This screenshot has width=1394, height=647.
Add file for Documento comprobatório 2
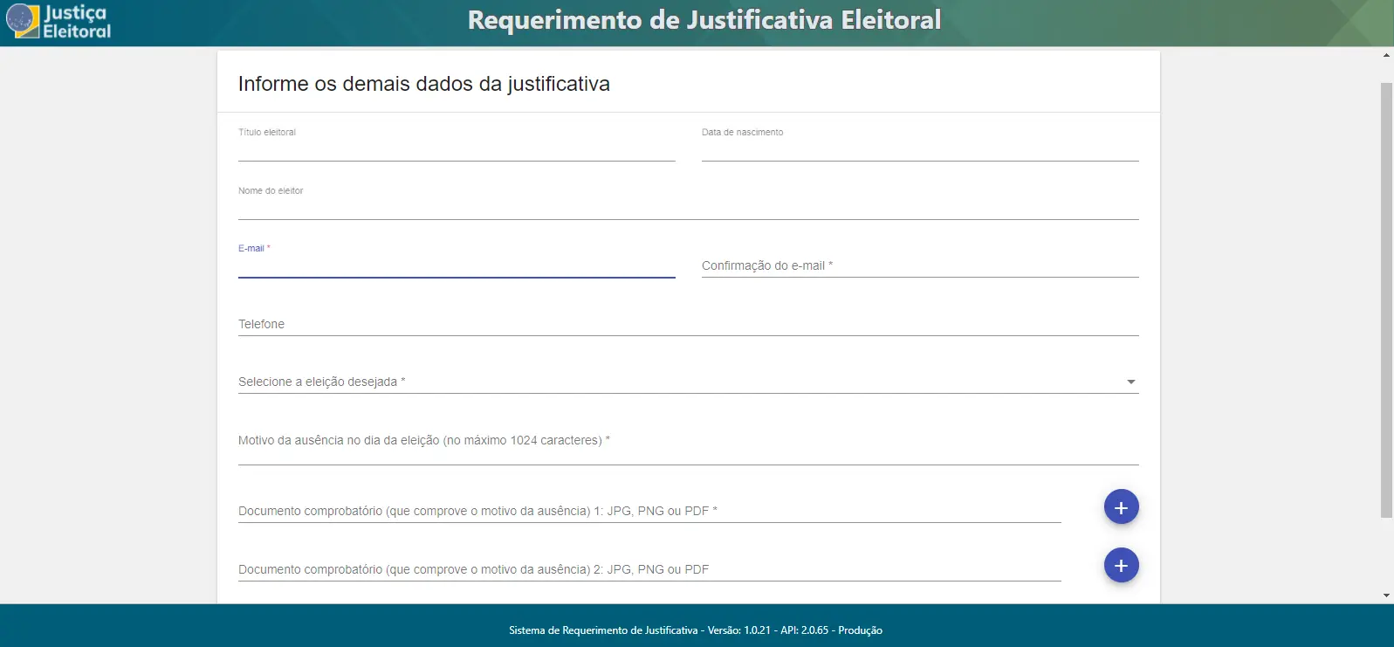tap(1121, 566)
